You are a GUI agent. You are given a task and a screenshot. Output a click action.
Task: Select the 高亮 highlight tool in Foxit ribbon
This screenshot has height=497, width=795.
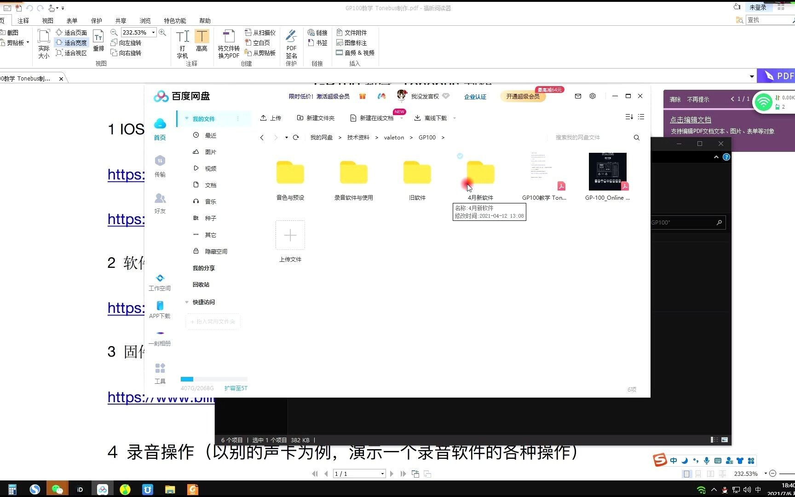(202, 40)
